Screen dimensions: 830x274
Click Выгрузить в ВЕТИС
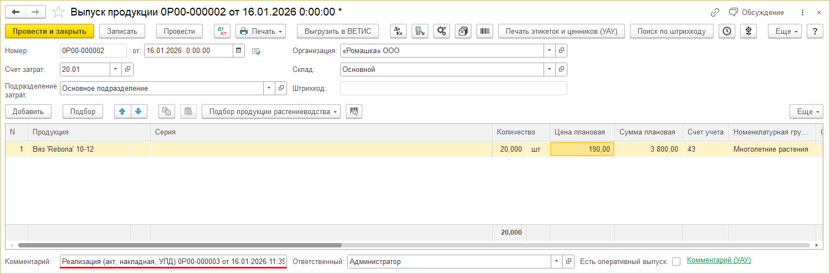point(338,32)
